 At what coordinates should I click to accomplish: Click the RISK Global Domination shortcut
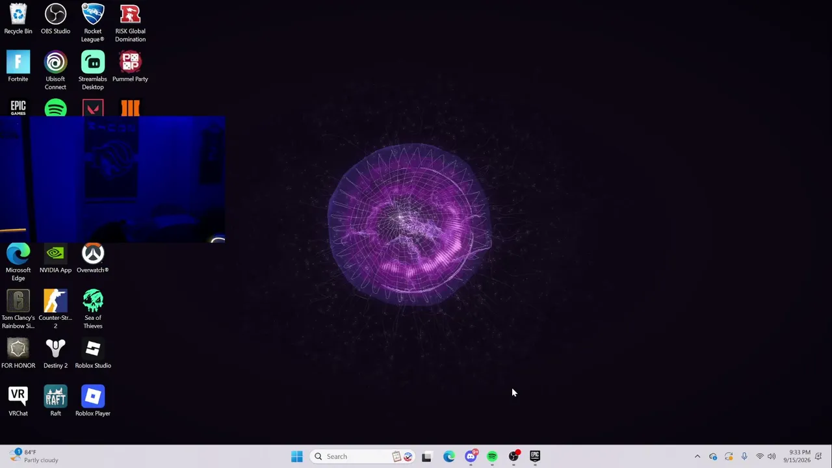coord(130,23)
